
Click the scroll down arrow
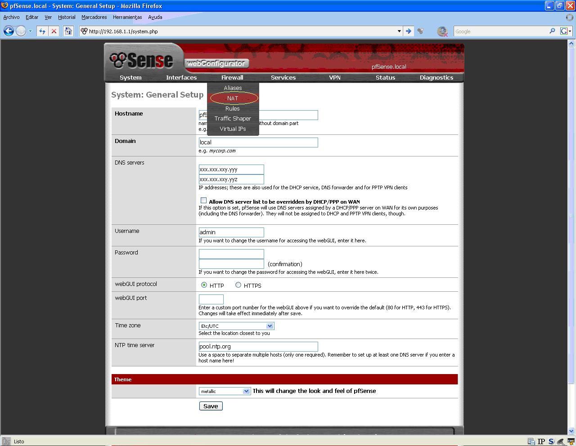[572, 431]
